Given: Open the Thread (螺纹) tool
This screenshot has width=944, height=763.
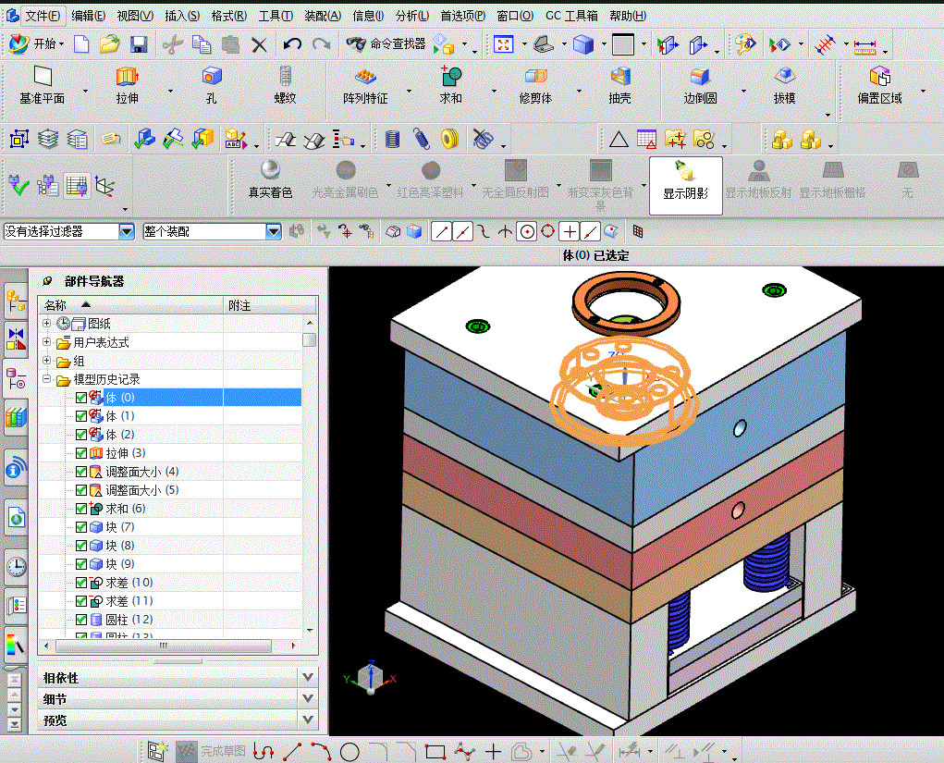Looking at the screenshot, I should pos(286,77).
